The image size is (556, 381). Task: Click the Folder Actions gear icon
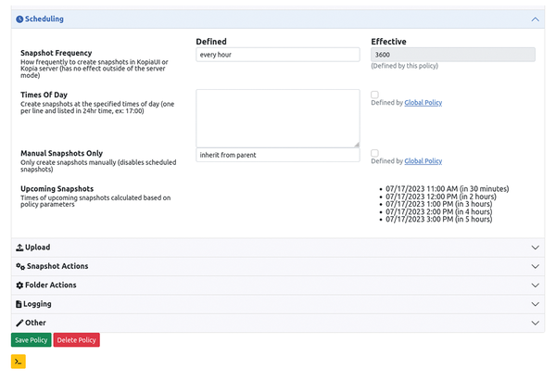click(19, 285)
